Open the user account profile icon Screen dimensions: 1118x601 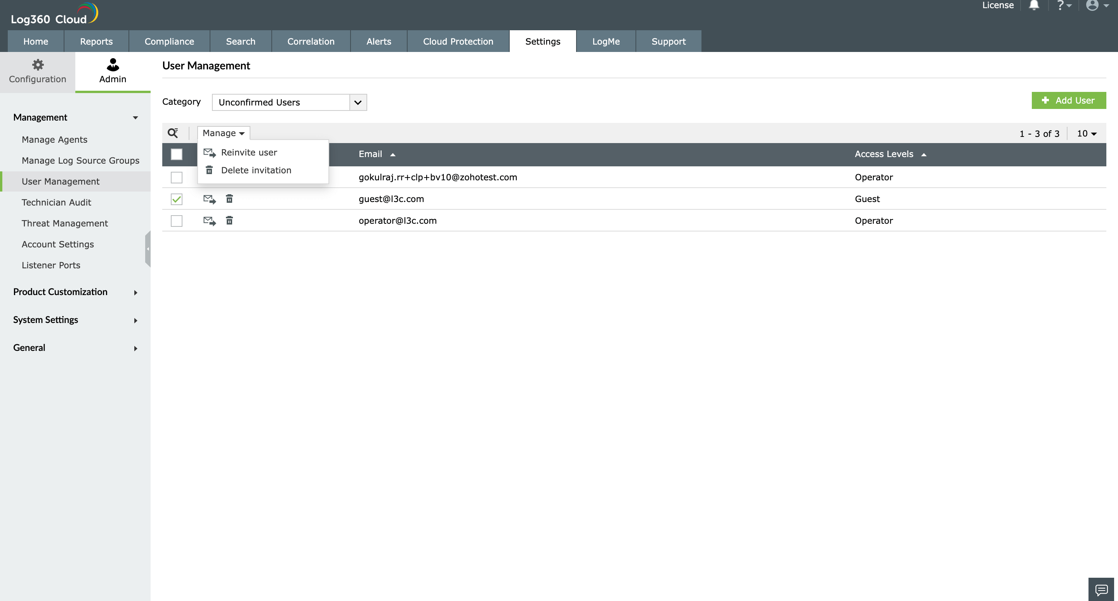[x=1092, y=6]
